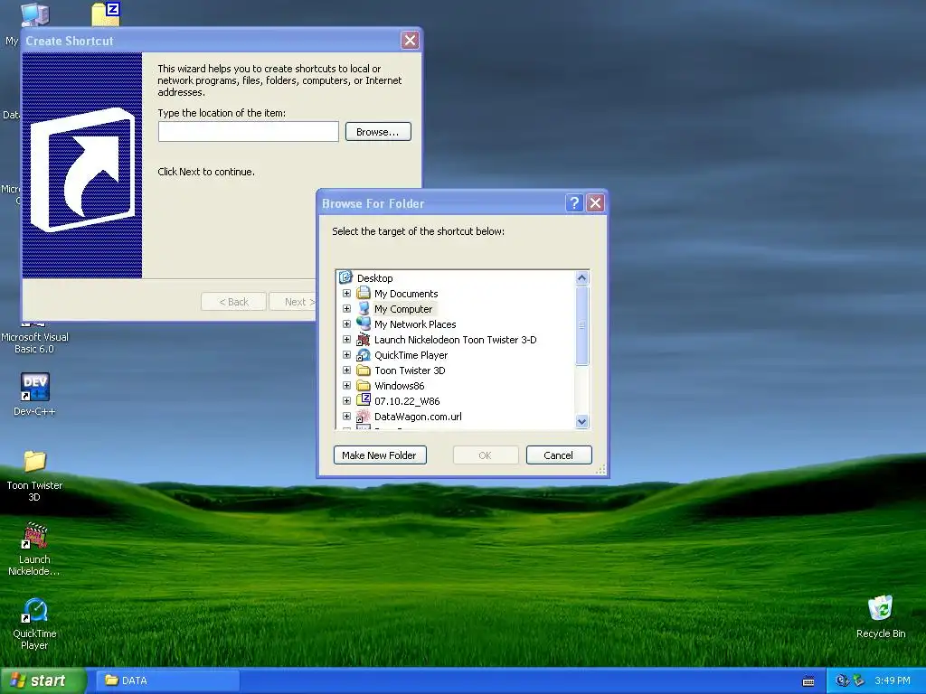Click the help question mark button

[574, 203]
